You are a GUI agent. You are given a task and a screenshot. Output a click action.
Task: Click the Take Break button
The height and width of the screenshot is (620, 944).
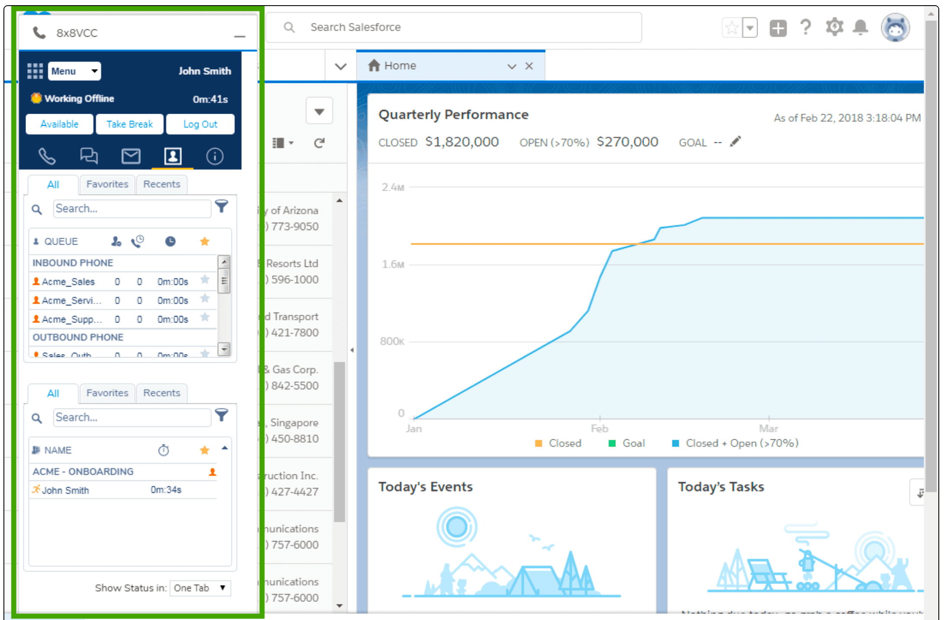(x=129, y=124)
